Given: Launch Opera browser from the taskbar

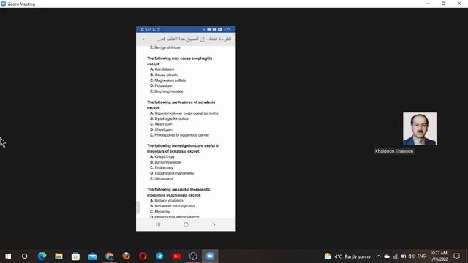Looking at the screenshot, I should coord(143,256).
